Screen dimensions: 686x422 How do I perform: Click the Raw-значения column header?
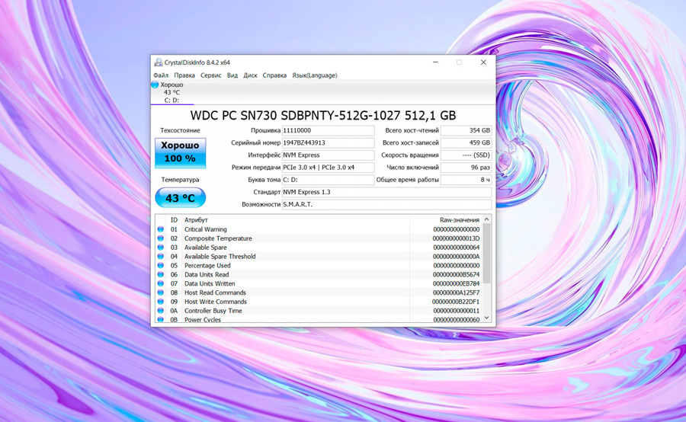pos(446,219)
